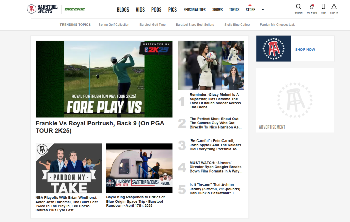Image resolution: width=350 pixels, height=222 pixels.
Task: Open the Pardon My Cheesesteak trending link
Action: click(x=277, y=24)
